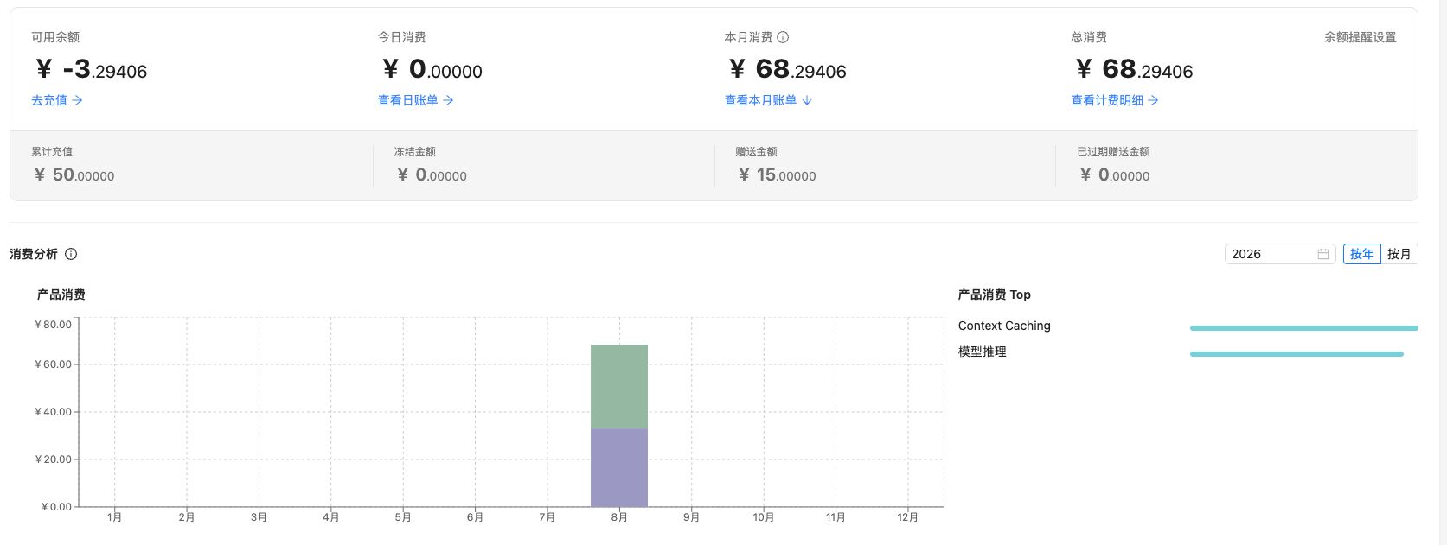The image size is (1447, 545).
Task: Click the 产品消费 Top heading
Action: (995, 295)
